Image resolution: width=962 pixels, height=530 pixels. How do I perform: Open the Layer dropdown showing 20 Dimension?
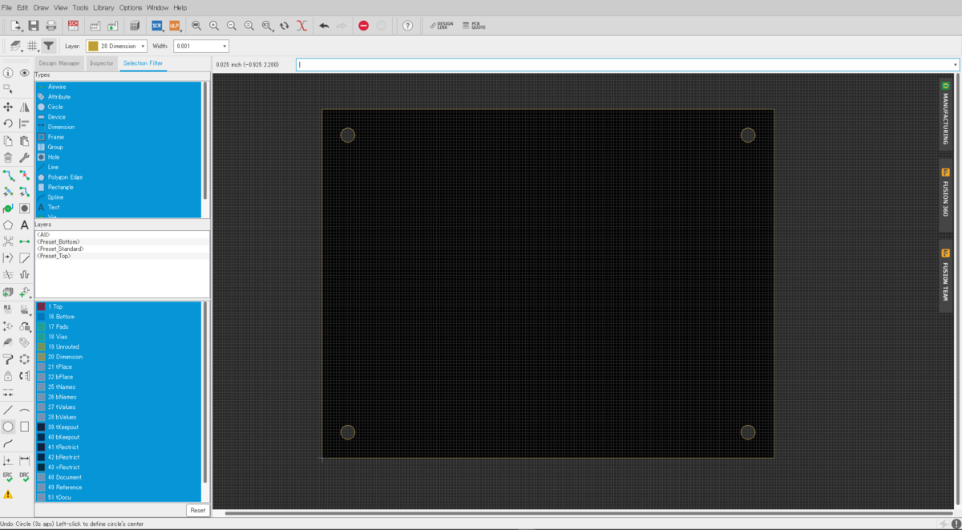116,47
